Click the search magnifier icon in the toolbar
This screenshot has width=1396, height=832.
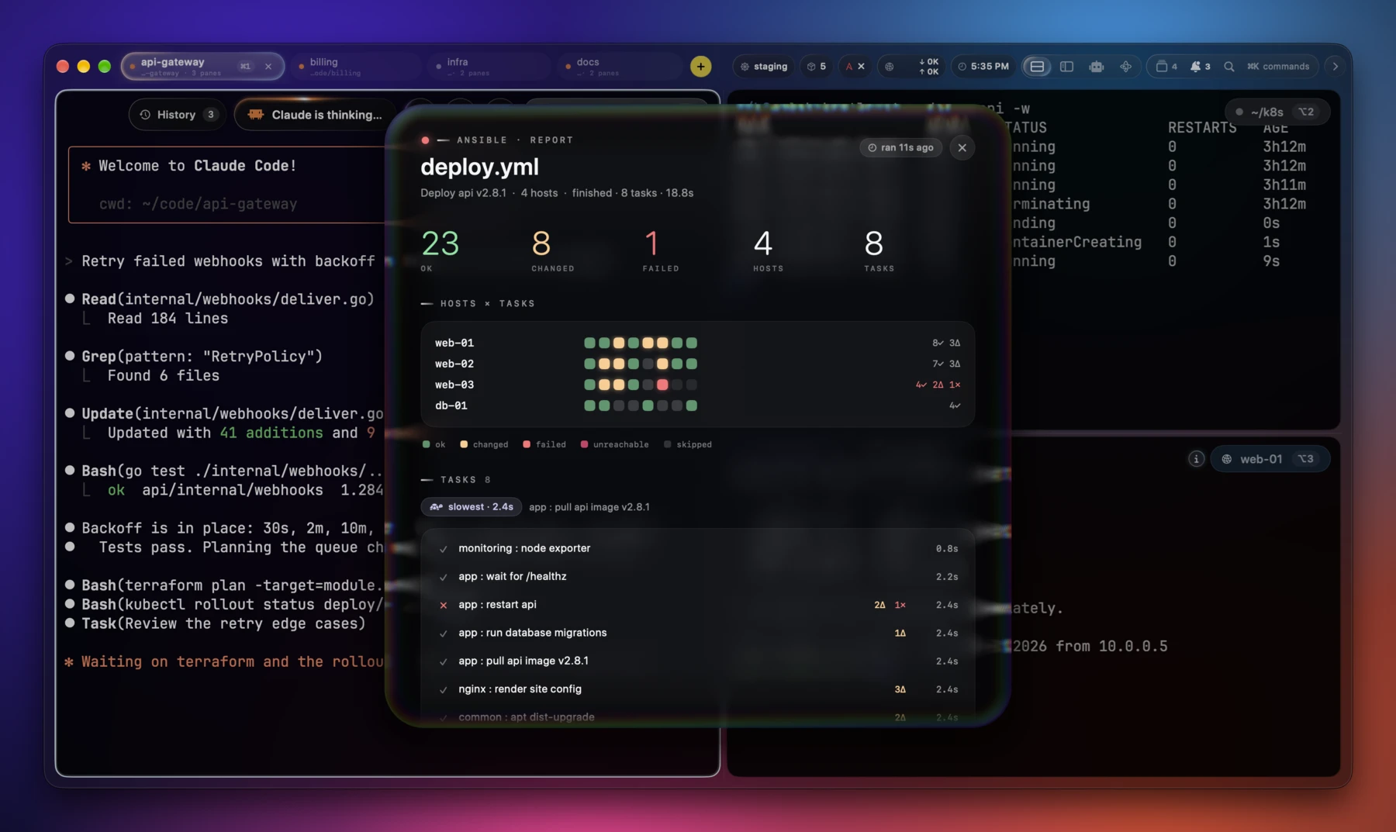(1229, 67)
